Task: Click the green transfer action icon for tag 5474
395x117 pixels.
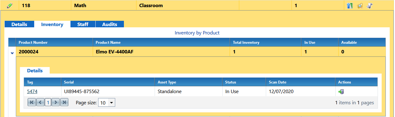Action: tap(341, 92)
